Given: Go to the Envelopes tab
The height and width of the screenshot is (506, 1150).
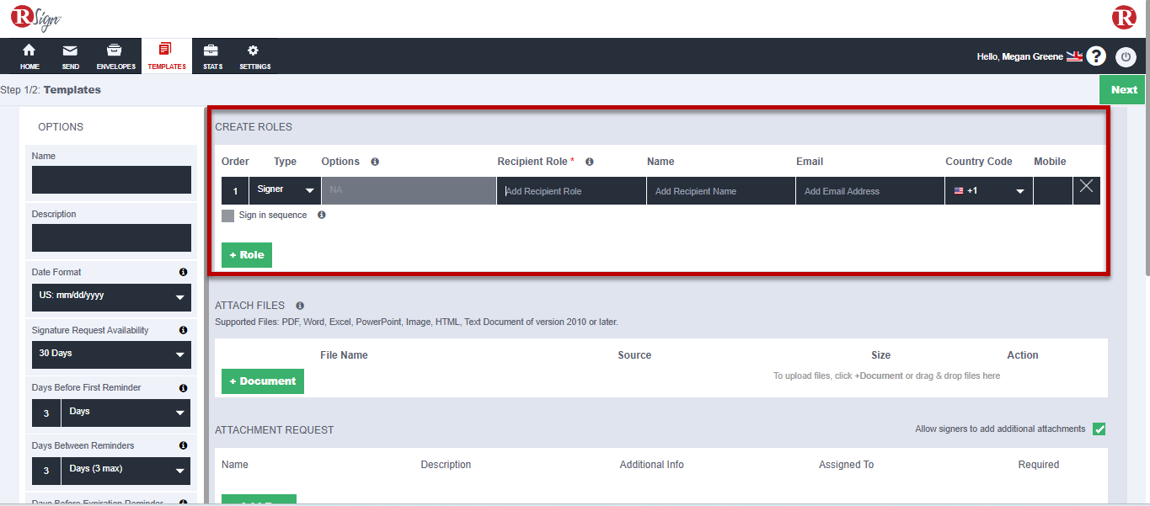Looking at the screenshot, I should [115, 56].
